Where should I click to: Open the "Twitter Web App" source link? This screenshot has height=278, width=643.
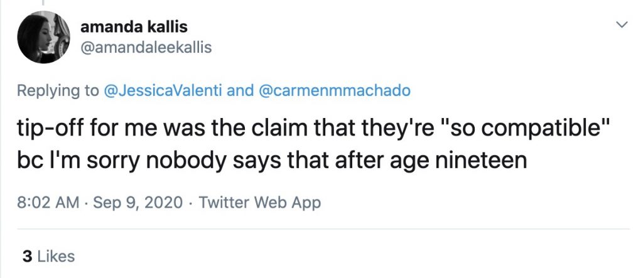click(260, 203)
